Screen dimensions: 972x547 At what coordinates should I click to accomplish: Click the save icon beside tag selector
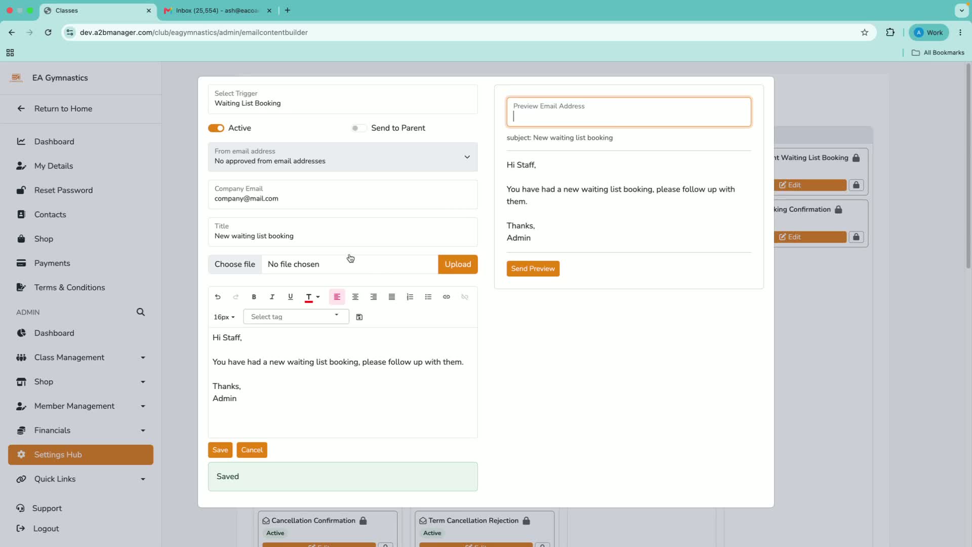(359, 317)
